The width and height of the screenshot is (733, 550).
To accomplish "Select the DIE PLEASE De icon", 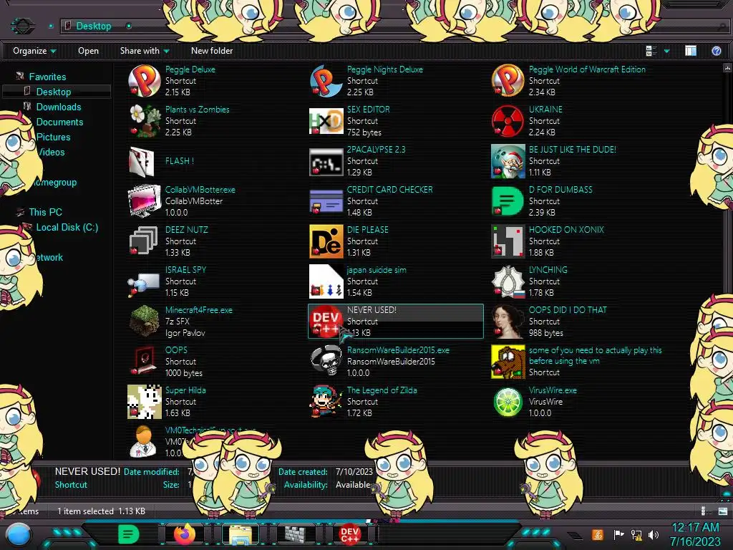I will click(x=326, y=241).
